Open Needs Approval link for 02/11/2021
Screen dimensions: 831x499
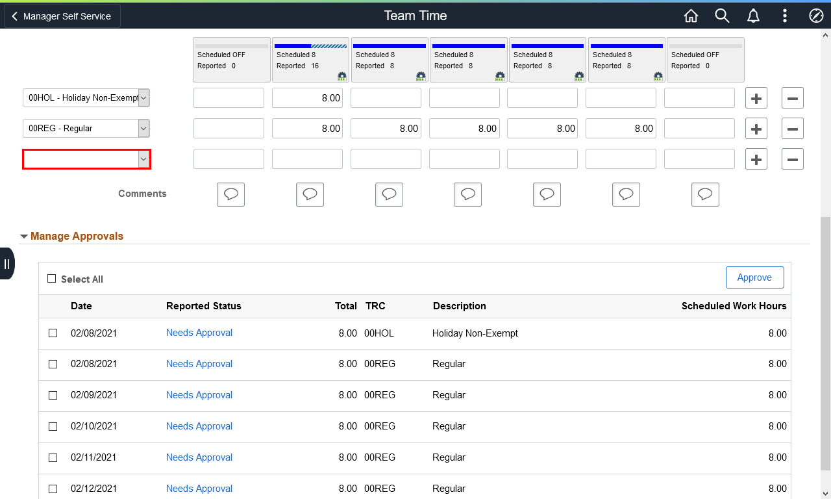point(199,457)
